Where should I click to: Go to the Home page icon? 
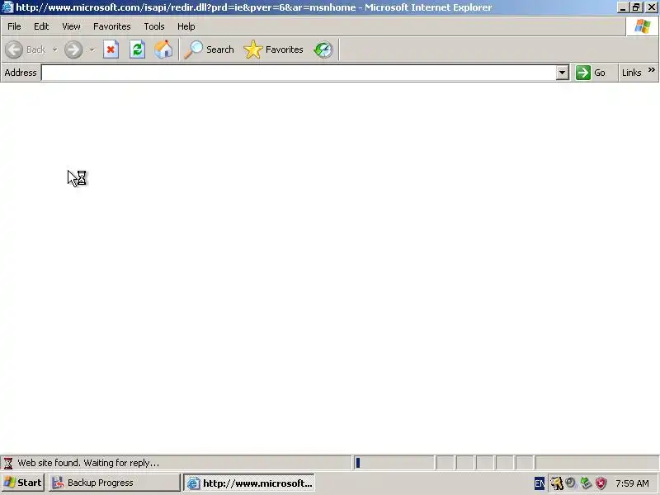tap(163, 49)
